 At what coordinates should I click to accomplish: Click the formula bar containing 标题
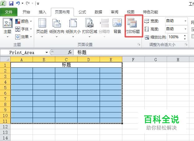133,52
